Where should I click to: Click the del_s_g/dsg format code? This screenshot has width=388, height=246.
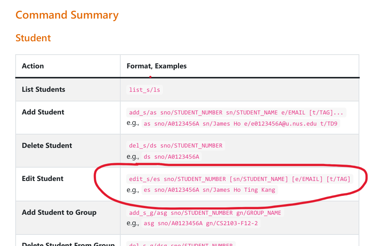pyautogui.click(x=181, y=244)
